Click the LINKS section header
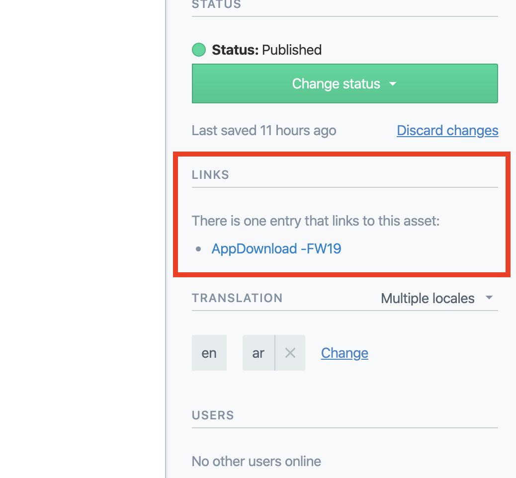Image resolution: width=516 pixels, height=478 pixels. 210,174
